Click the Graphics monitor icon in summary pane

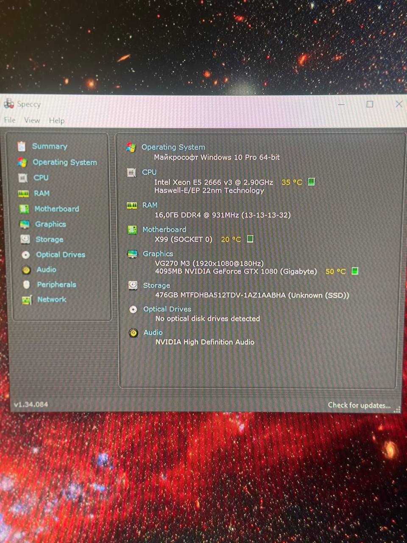(133, 254)
